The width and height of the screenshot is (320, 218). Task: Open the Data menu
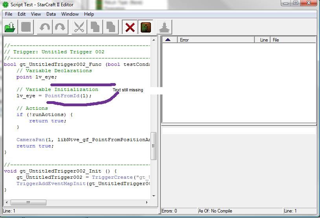click(51, 14)
